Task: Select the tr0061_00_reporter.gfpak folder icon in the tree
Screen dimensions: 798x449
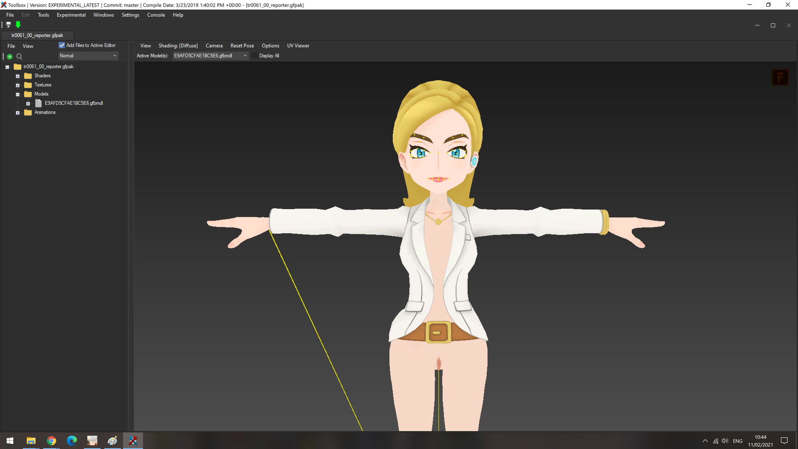Action: [17, 67]
